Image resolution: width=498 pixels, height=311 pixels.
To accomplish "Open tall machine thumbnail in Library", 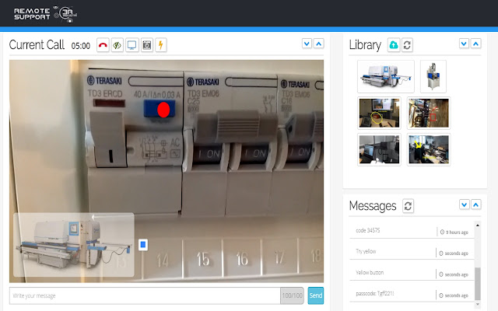I will [x=433, y=76].
